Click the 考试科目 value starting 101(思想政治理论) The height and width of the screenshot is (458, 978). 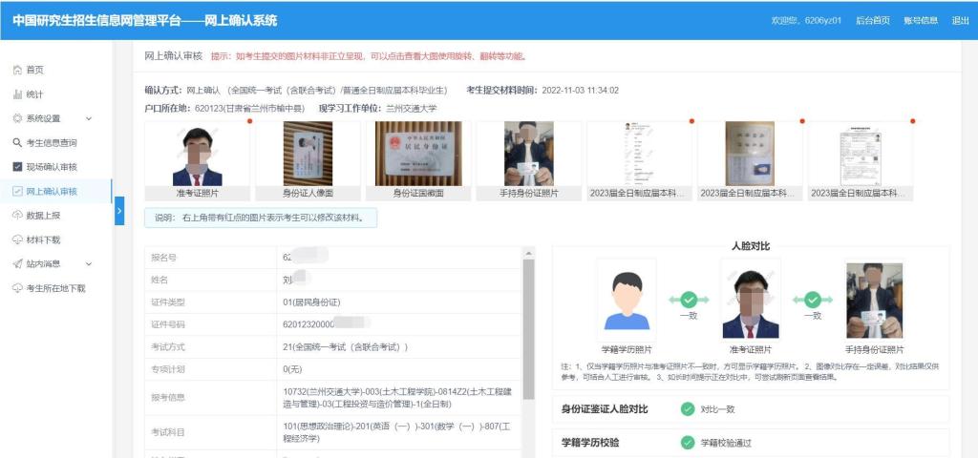point(396,432)
